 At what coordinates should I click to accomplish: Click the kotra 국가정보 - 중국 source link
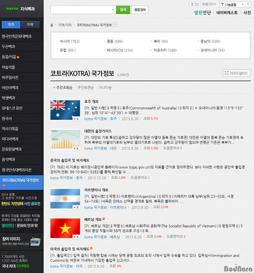(66, 178)
